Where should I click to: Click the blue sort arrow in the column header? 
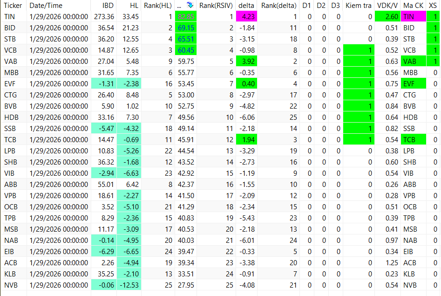click(190, 5)
